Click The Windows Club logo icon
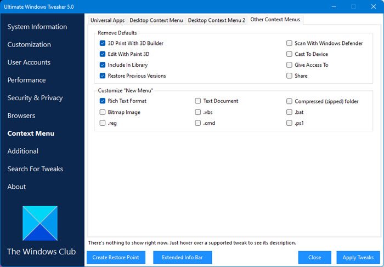 coord(40,223)
